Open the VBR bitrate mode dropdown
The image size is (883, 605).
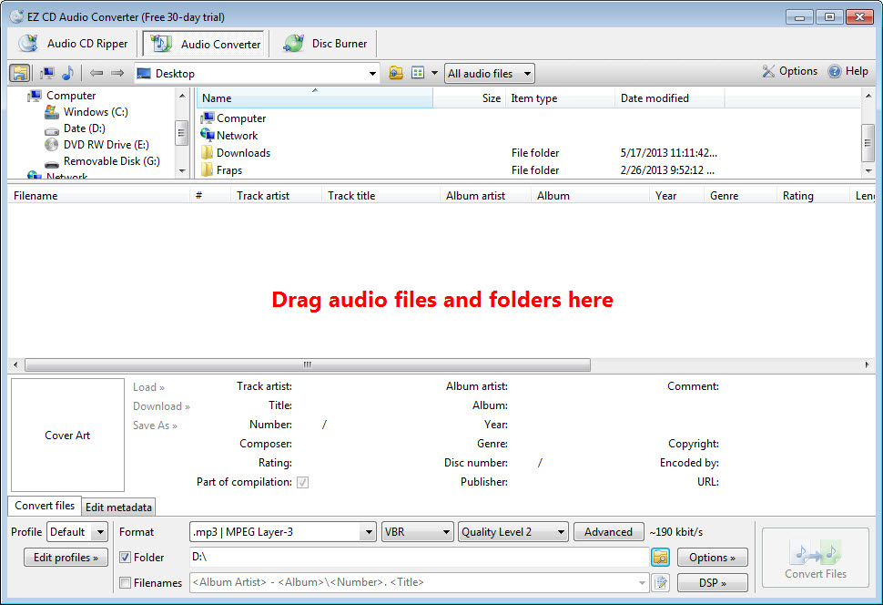click(x=417, y=532)
